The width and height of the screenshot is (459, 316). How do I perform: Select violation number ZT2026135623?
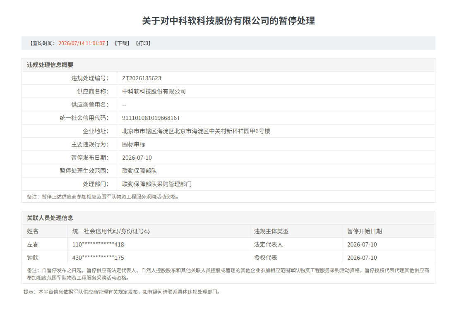[142, 78]
